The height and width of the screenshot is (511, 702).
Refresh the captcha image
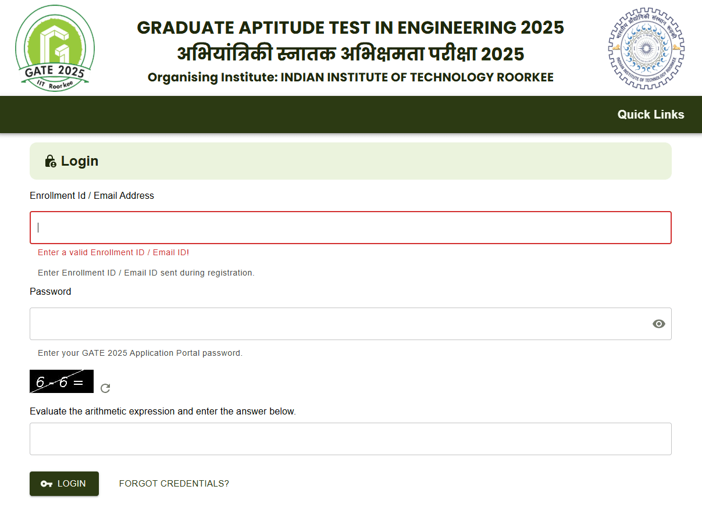[x=105, y=388]
